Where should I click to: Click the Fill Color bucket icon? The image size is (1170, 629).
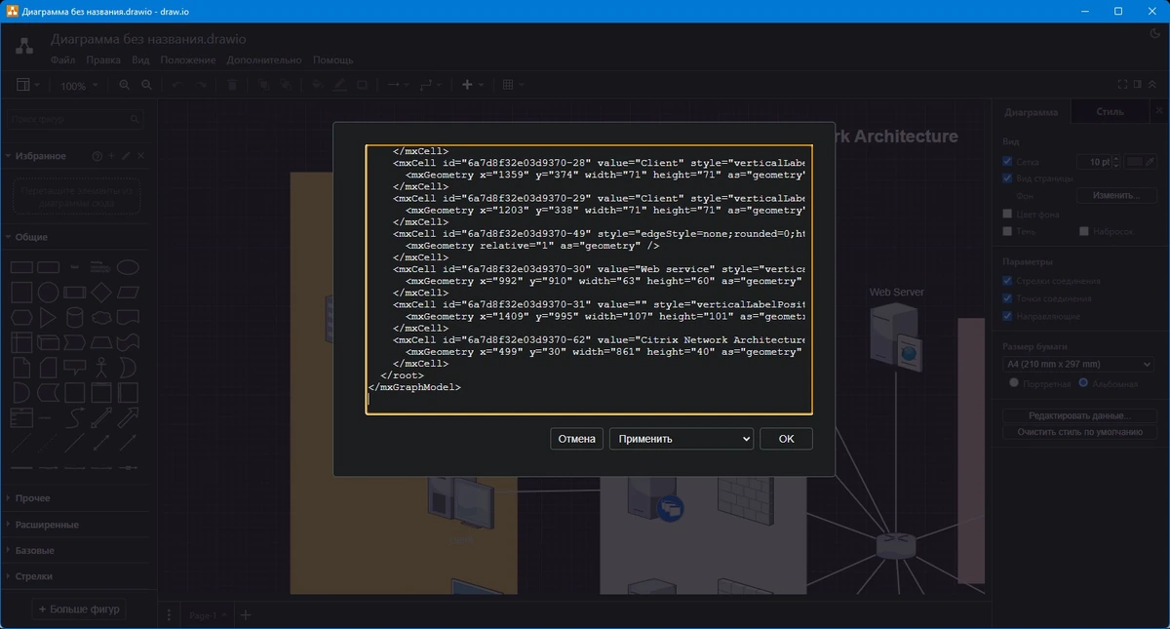click(317, 86)
